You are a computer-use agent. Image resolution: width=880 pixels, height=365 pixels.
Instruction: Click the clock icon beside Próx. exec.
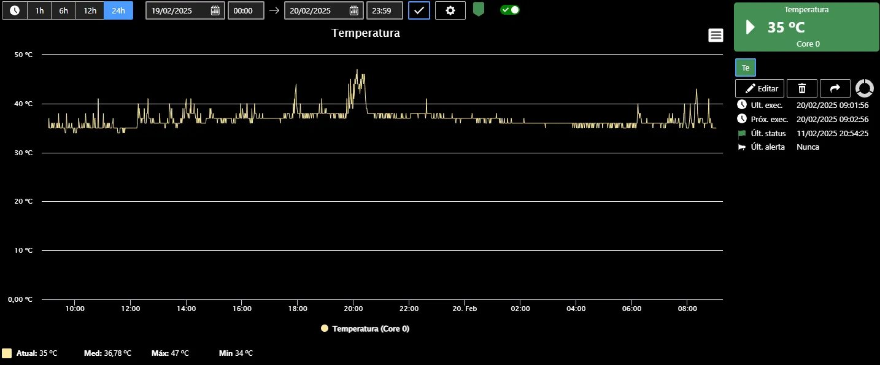pos(742,118)
